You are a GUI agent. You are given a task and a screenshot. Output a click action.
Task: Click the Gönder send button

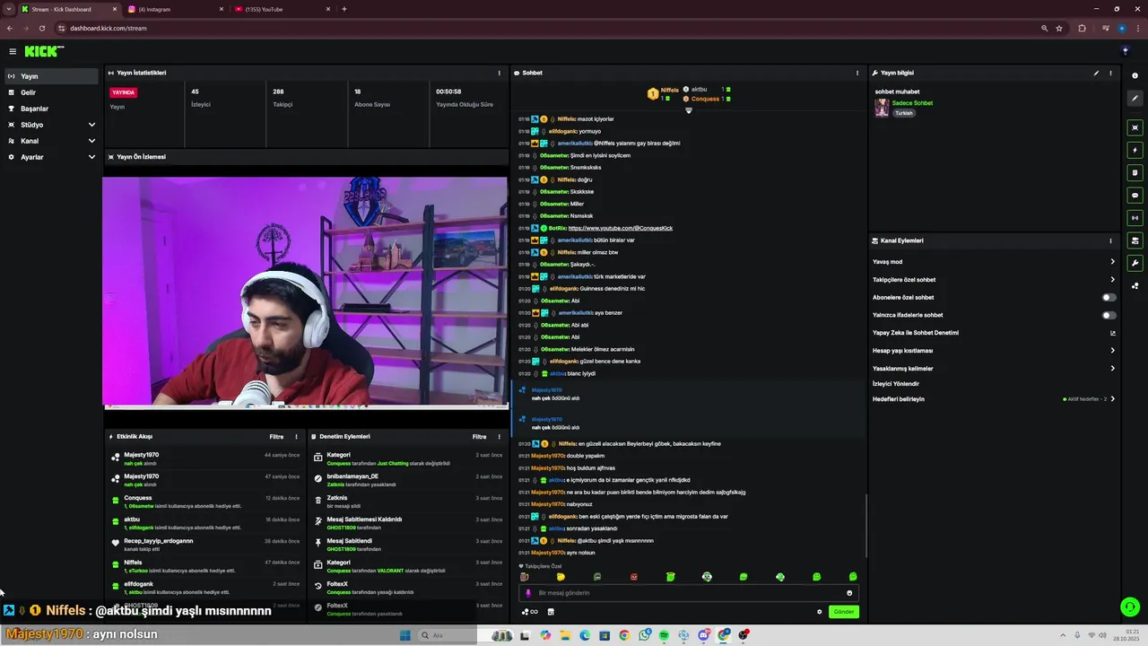pos(844,612)
